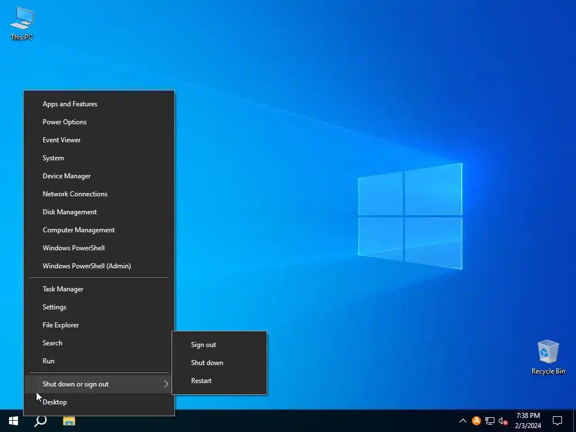Open the Run dialog entry
This screenshot has width=576, height=432.
coord(99,361)
